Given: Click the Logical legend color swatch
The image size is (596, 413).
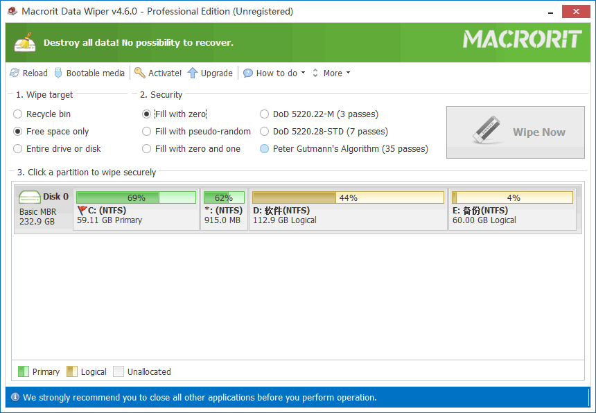Looking at the screenshot, I should (72, 371).
